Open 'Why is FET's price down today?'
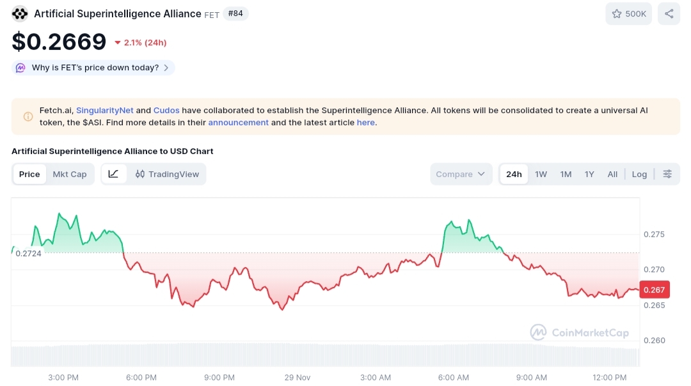 pyautogui.click(x=93, y=68)
